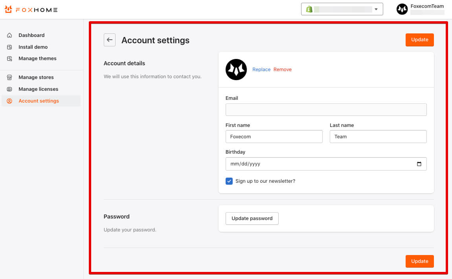Uncheck the newsletter sign up checkbox
This screenshot has height=279, width=452.
click(229, 181)
